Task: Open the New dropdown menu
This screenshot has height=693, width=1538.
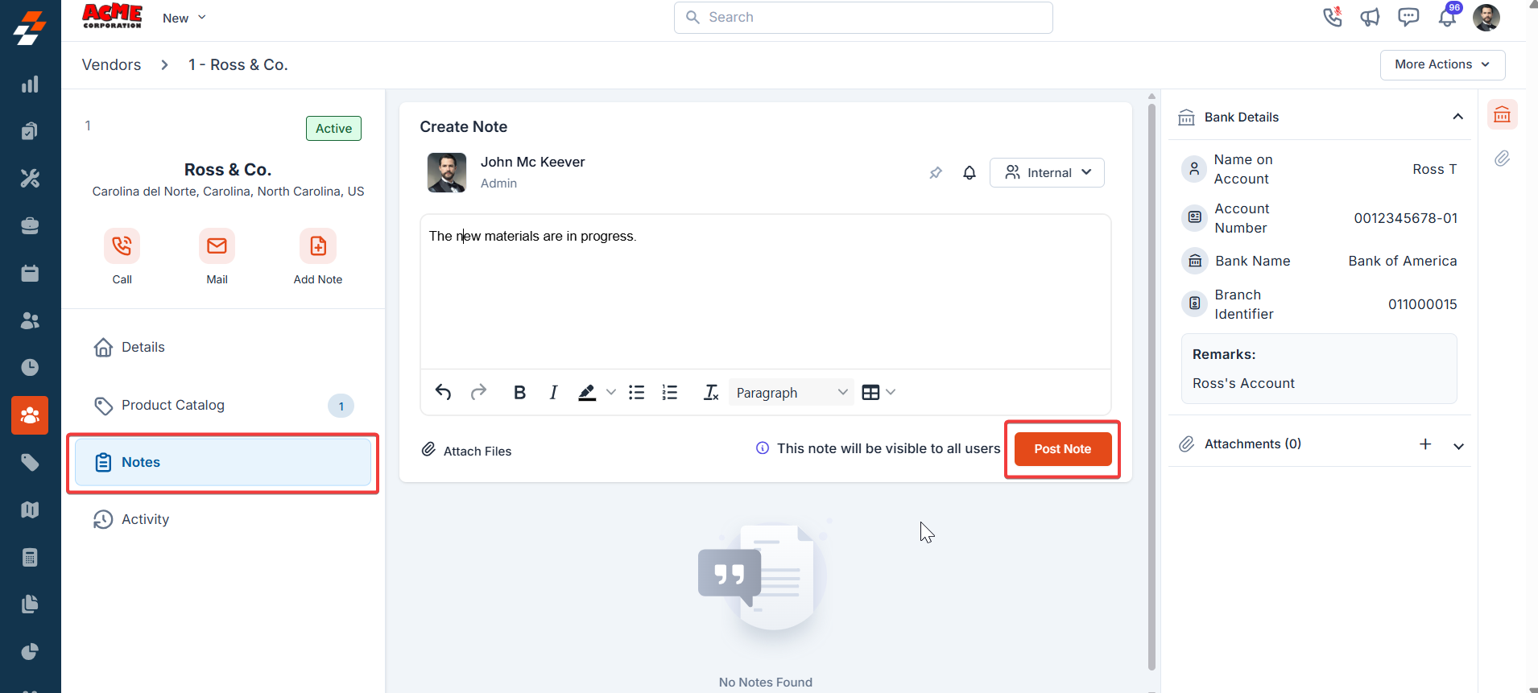Action: [184, 18]
